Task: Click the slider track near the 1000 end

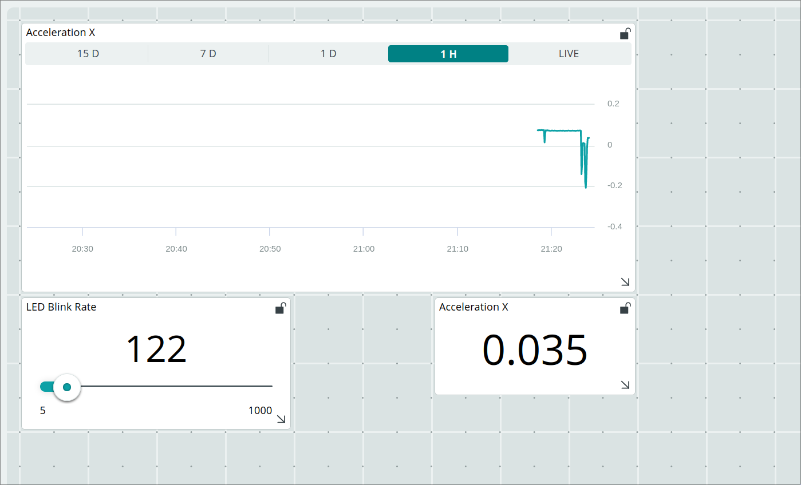Action: [263, 387]
